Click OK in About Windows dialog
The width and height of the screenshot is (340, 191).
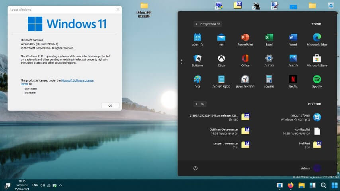(x=110, y=105)
